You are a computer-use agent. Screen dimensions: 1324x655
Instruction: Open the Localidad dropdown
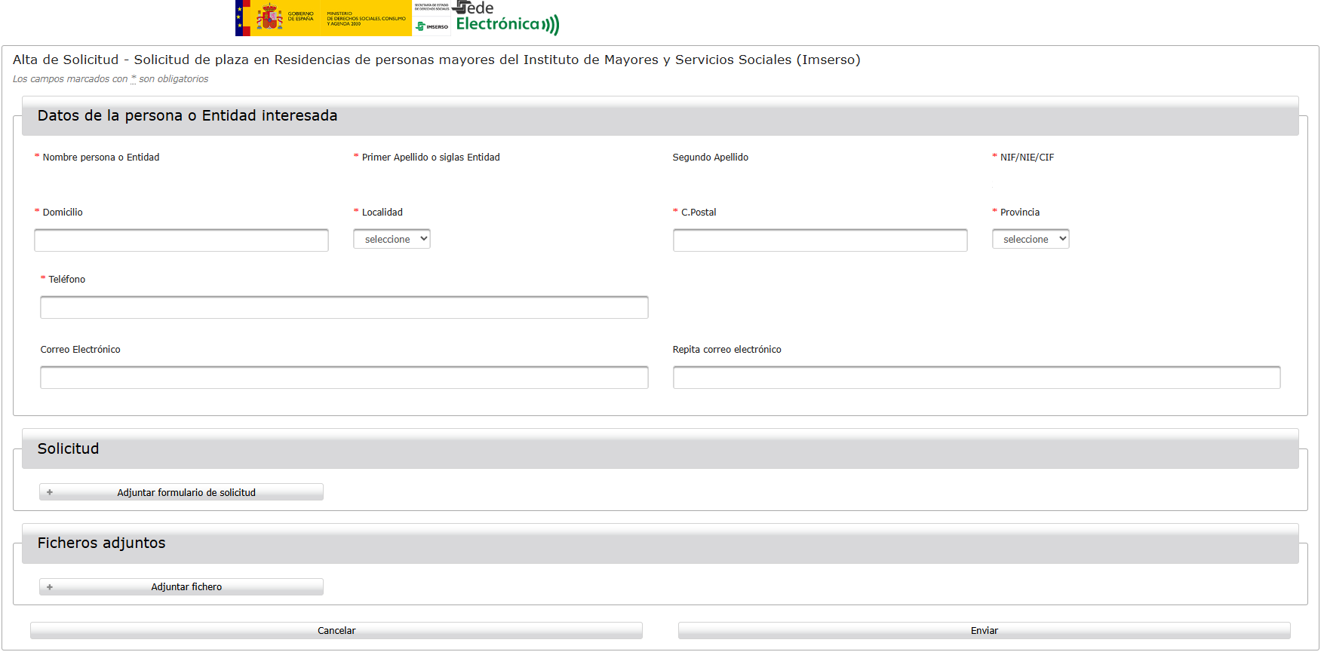pyautogui.click(x=392, y=239)
